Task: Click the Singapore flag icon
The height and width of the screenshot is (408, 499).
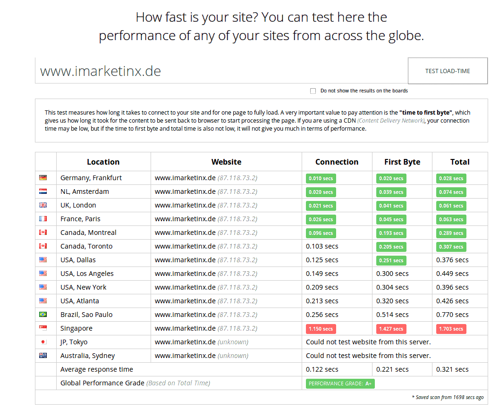Action: click(x=43, y=328)
